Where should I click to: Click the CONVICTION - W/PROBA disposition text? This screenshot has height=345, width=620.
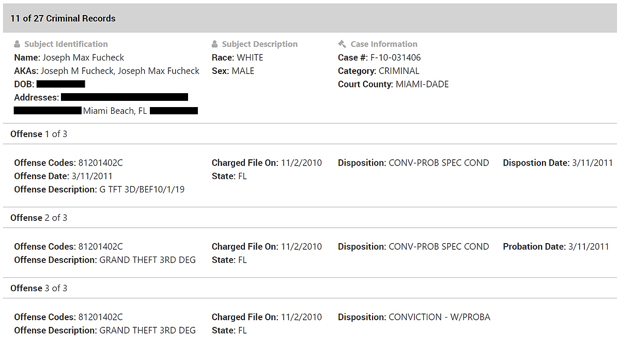point(439,317)
